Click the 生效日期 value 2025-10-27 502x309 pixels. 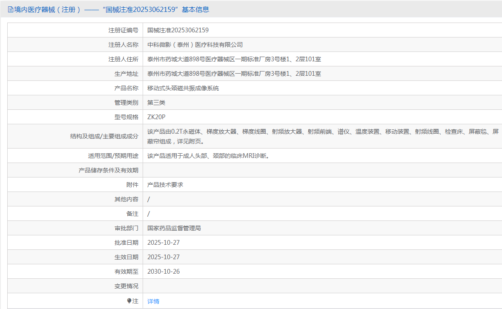click(164, 257)
